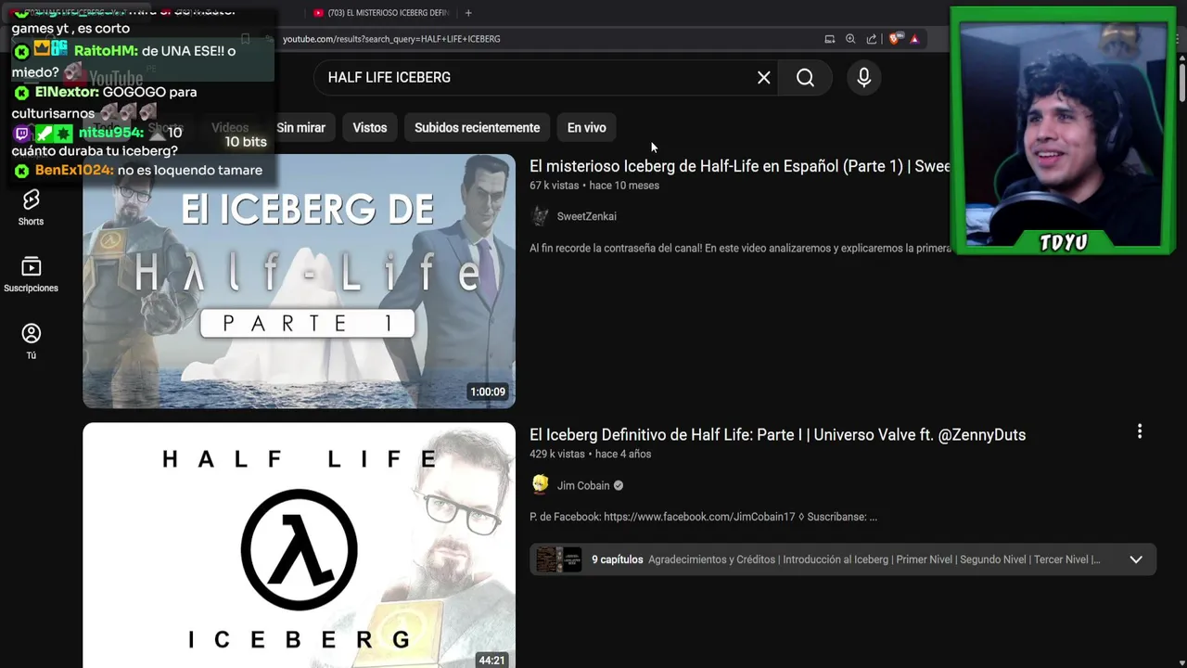Viewport: 1187px width, 668px height.
Task: Click the '429 k vistas' view count
Action: click(556, 455)
